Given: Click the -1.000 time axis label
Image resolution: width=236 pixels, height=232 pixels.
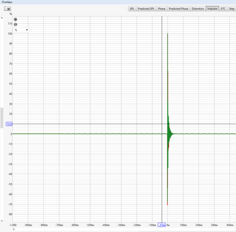Looking at the screenshot, I should point(13,225).
